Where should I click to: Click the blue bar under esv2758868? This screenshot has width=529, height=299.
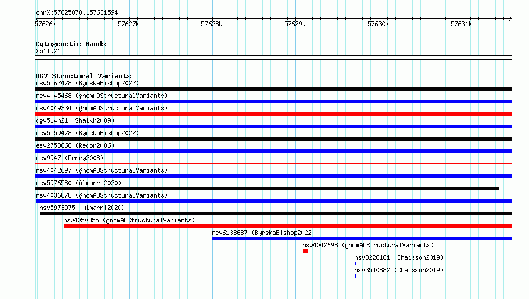[273, 151]
